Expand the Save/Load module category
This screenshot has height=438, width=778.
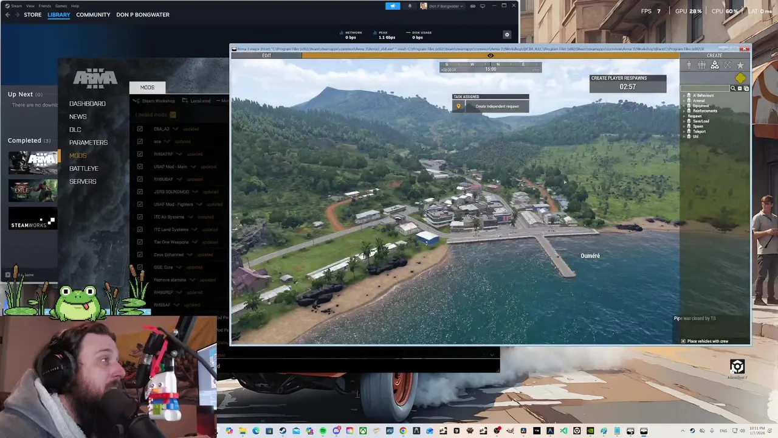[x=684, y=121]
